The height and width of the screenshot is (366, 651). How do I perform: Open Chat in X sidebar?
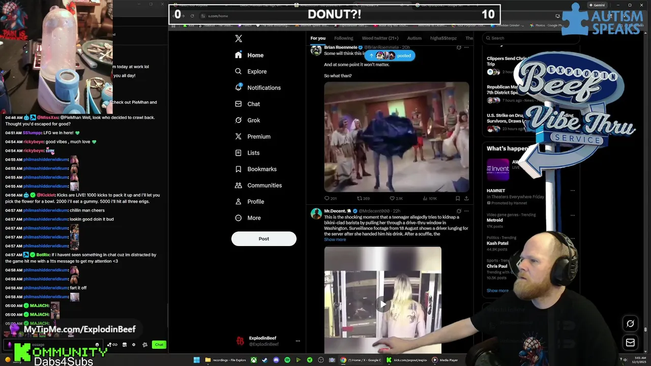pyautogui.click(x=247, y=104)
